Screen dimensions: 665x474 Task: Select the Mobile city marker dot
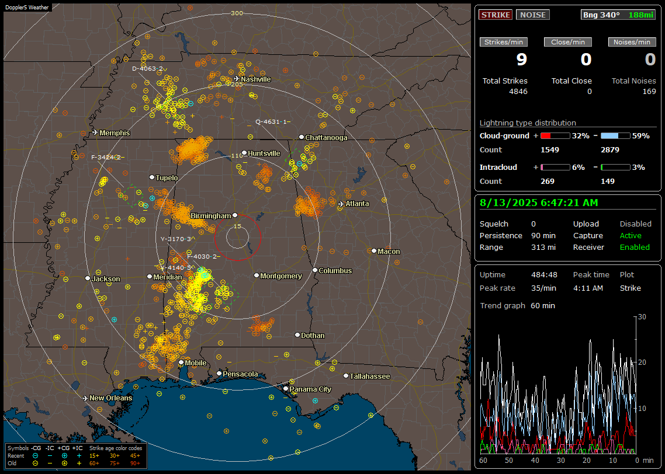click(x=181, y=363)
